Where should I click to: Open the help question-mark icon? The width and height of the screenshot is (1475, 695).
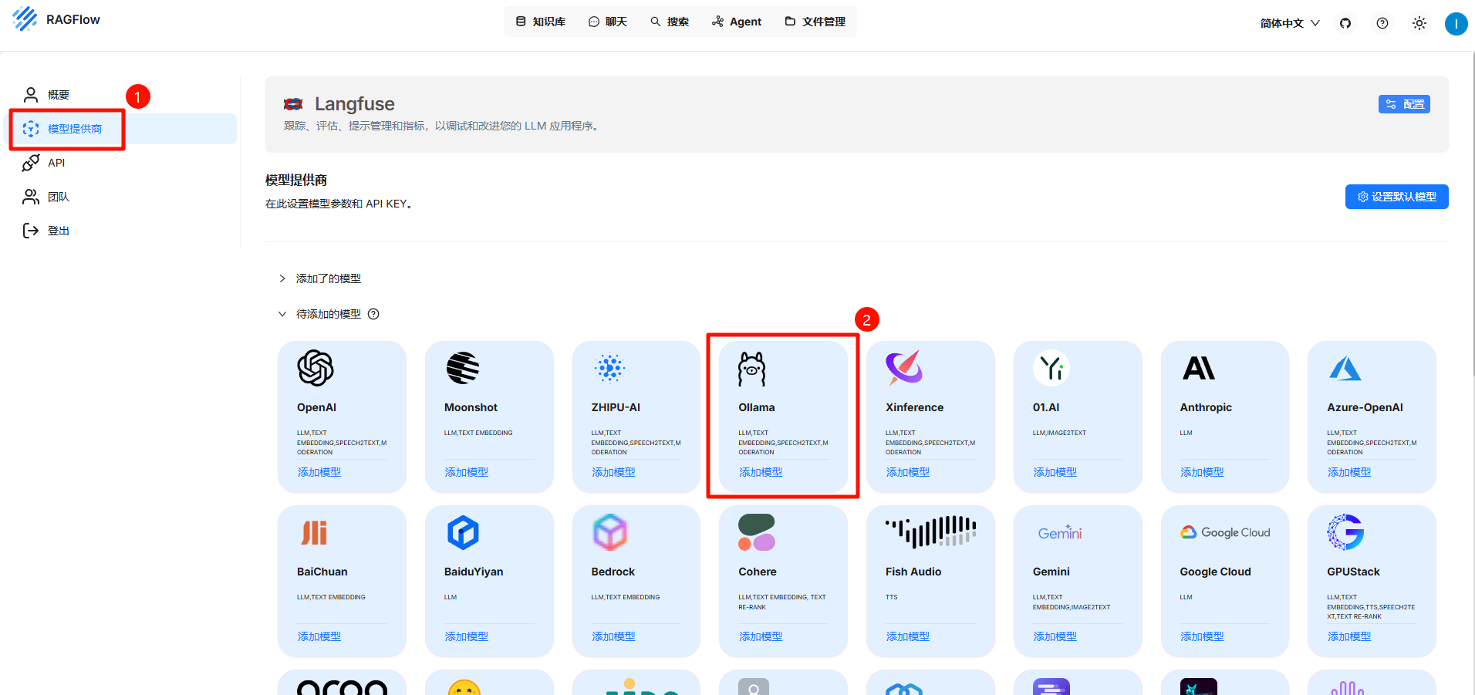click(1382, 23)
